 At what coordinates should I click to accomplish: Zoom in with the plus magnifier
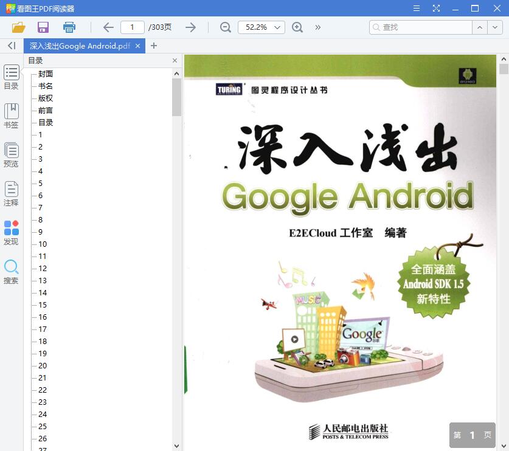tap(297, 27)
